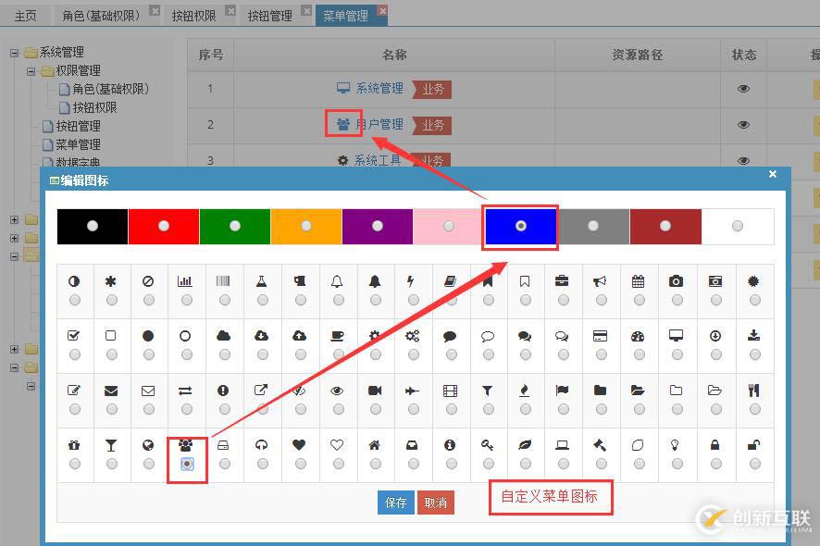Toggle eye status for 系统管理 row

click(x=744, y=89)
